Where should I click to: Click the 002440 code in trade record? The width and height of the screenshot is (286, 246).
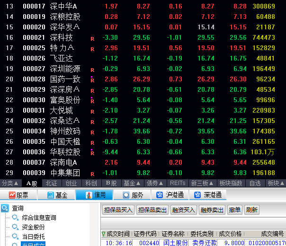point(149,243)
